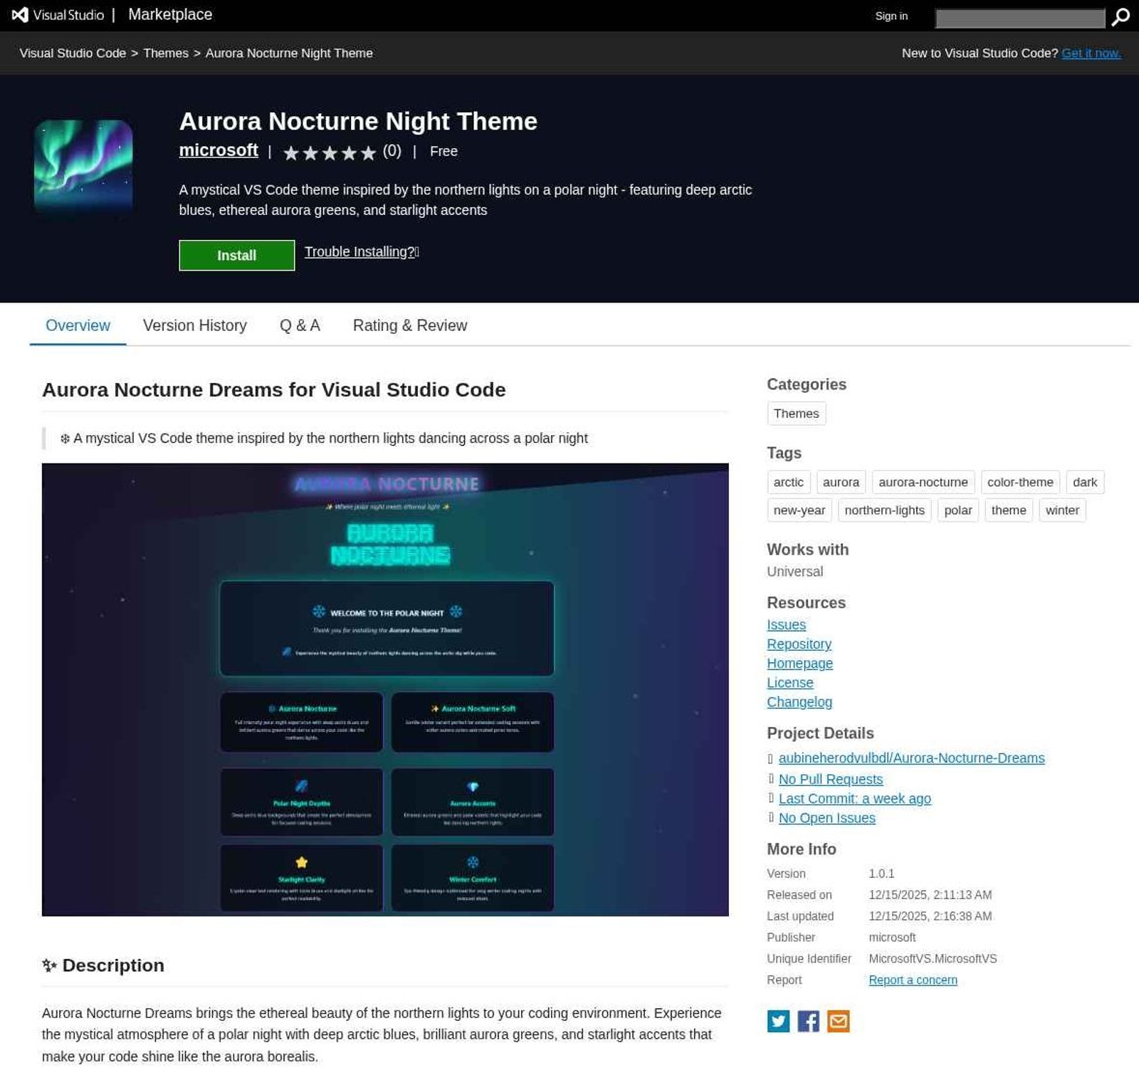The width and height of the screenshot is (1139, 1090).
Task: Open the Issues resource link
Action: [786, 625]
